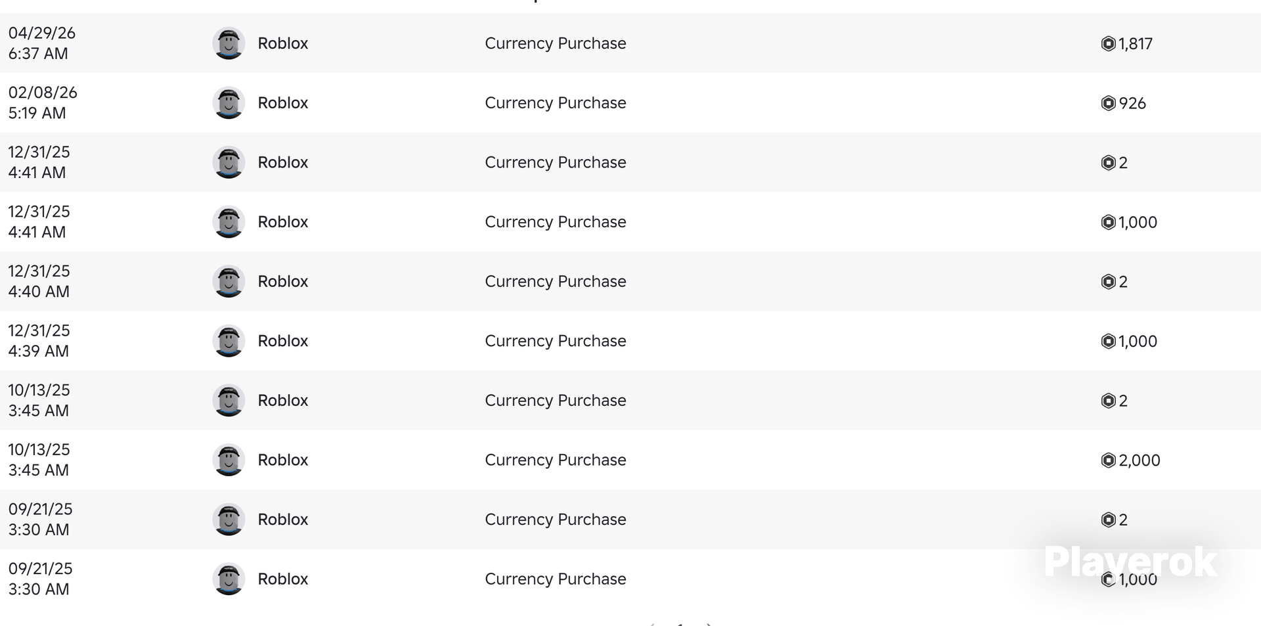
Task: Select Currency Purchase text for the 926 Robux row
Action: coord(555,103)
